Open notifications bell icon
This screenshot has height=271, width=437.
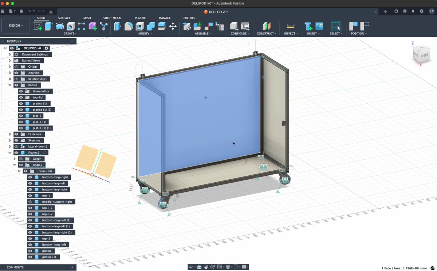413,11
